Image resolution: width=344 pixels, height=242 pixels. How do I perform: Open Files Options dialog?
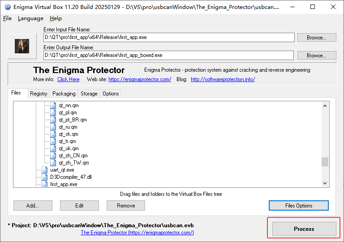coord(299,206)
